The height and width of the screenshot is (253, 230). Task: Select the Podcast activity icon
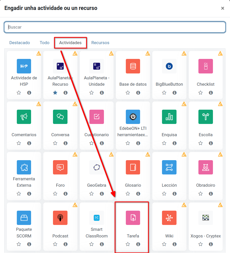pos(60,218)
